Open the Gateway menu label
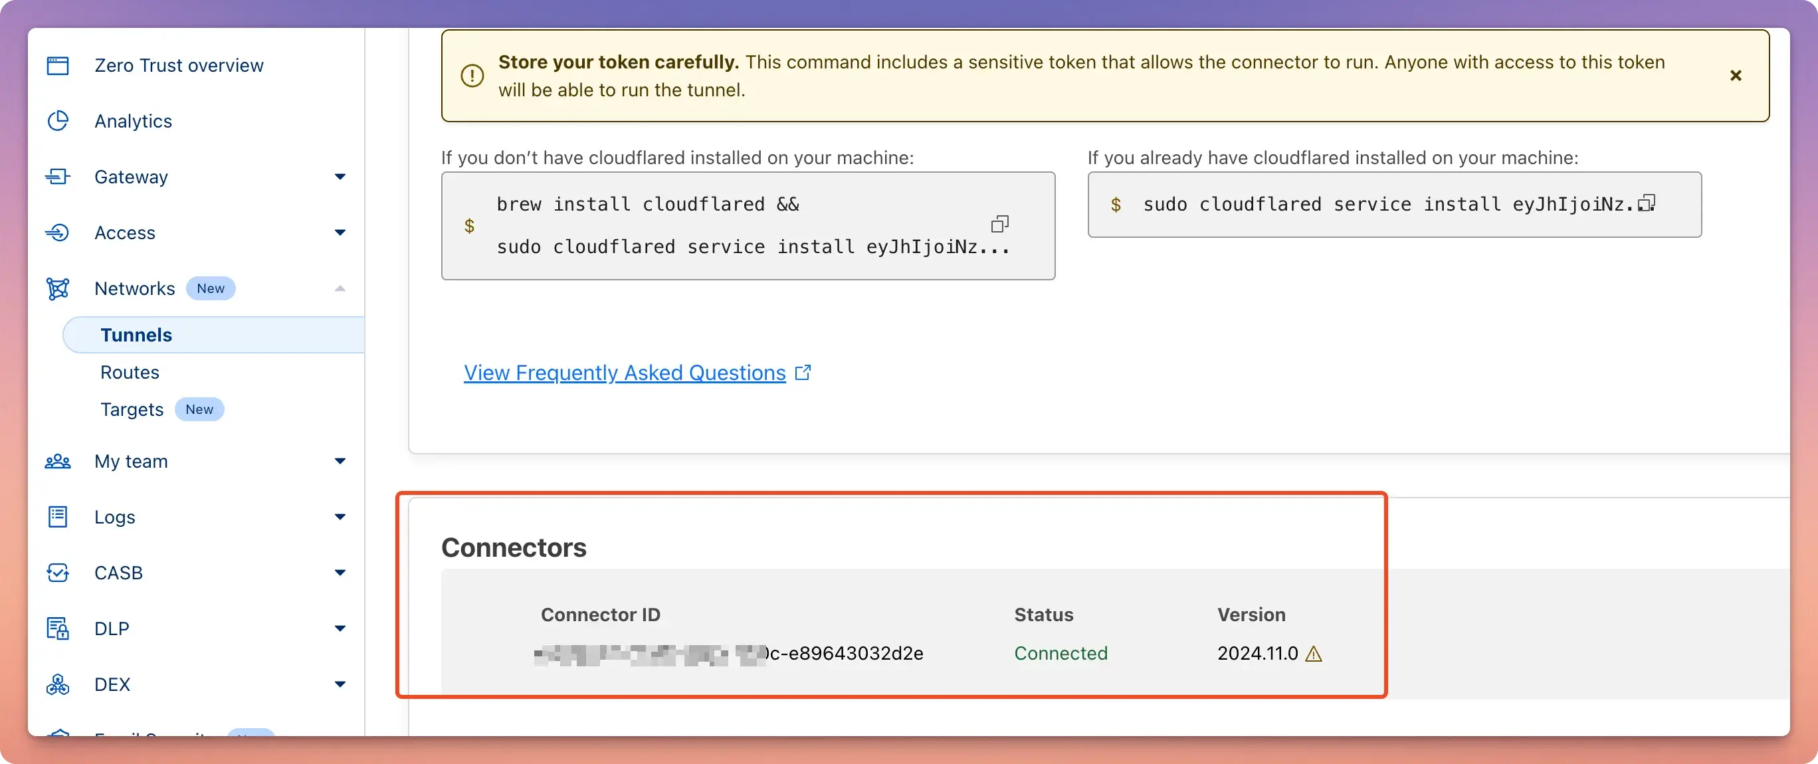Viewport: 1818px width, 764px height. (132, 177)
